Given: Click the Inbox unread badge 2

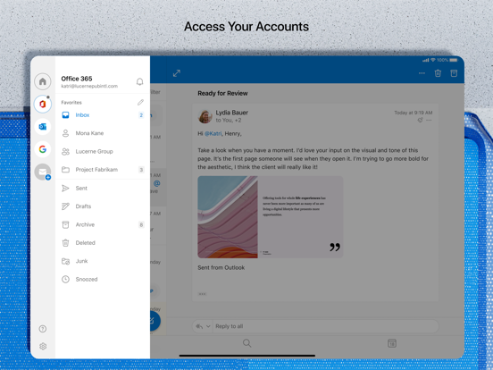Looking at the screenshot, I should tap(141, 115).
